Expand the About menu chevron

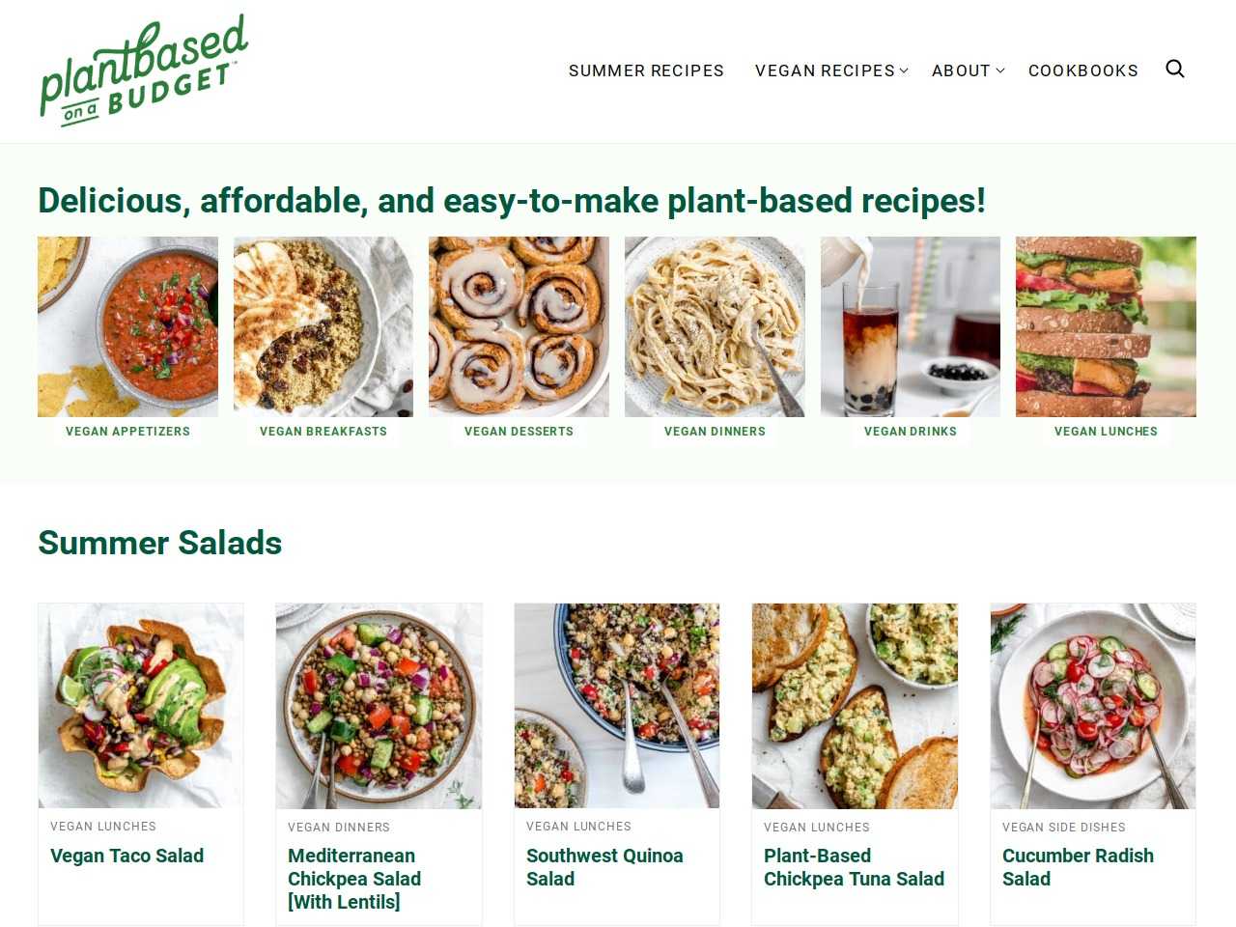pos(1000,70)
